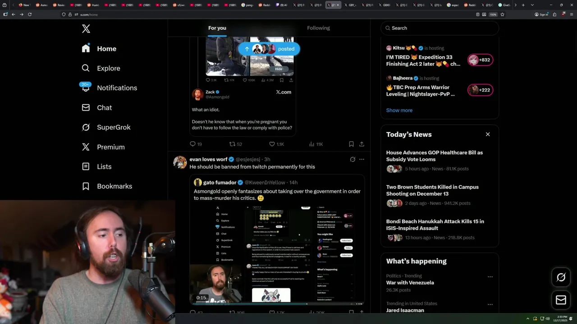Click the new posts 'posted' pill
Viewport: 577px width, 324px height.
click(x=269, y=49)
